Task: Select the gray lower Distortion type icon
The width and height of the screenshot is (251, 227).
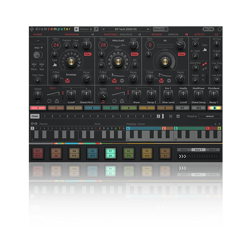Action: click(205, 69)
